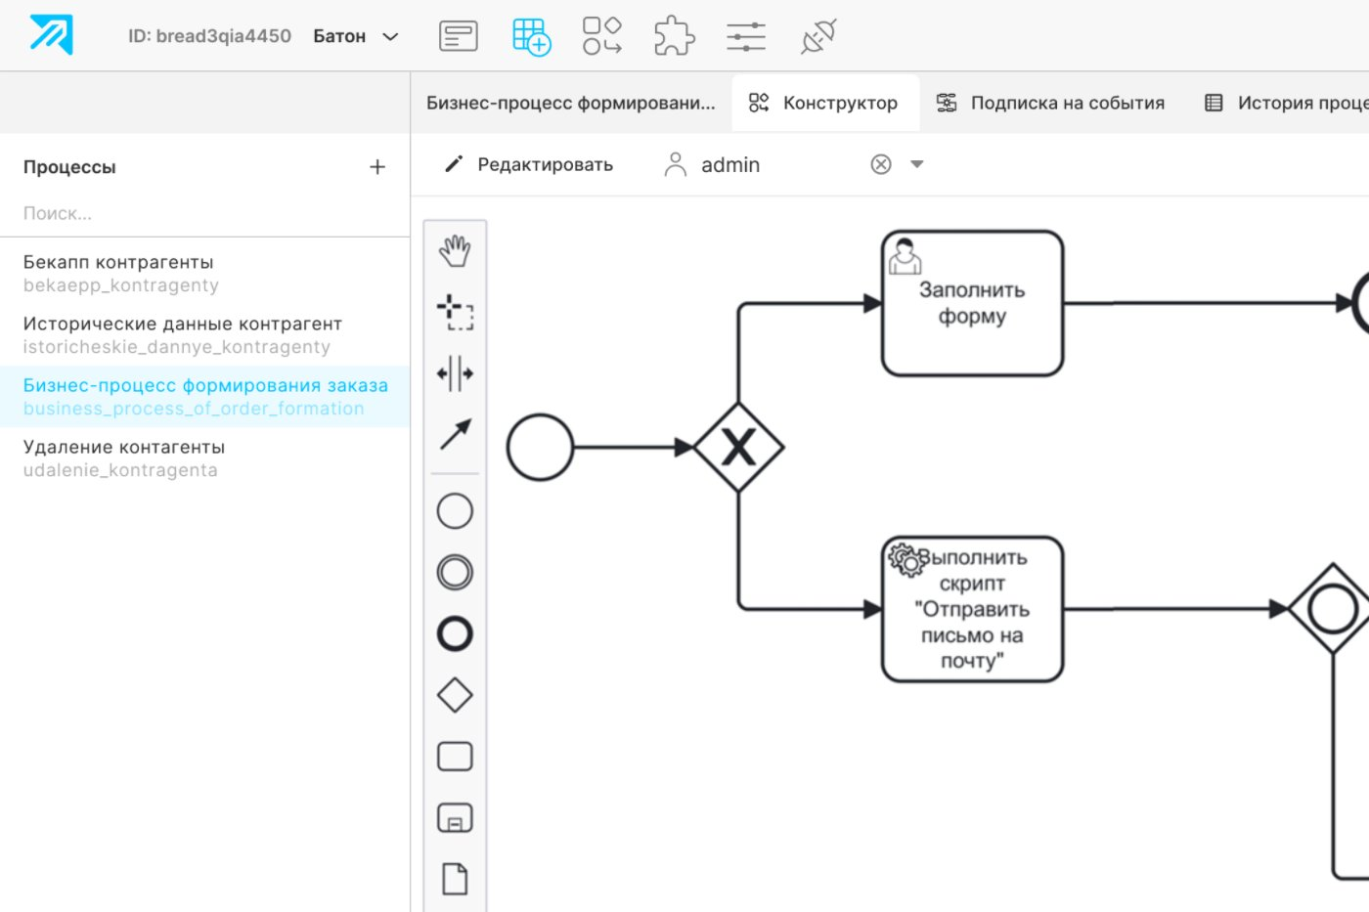Open the Подписка на события tab

[1051, 103]
